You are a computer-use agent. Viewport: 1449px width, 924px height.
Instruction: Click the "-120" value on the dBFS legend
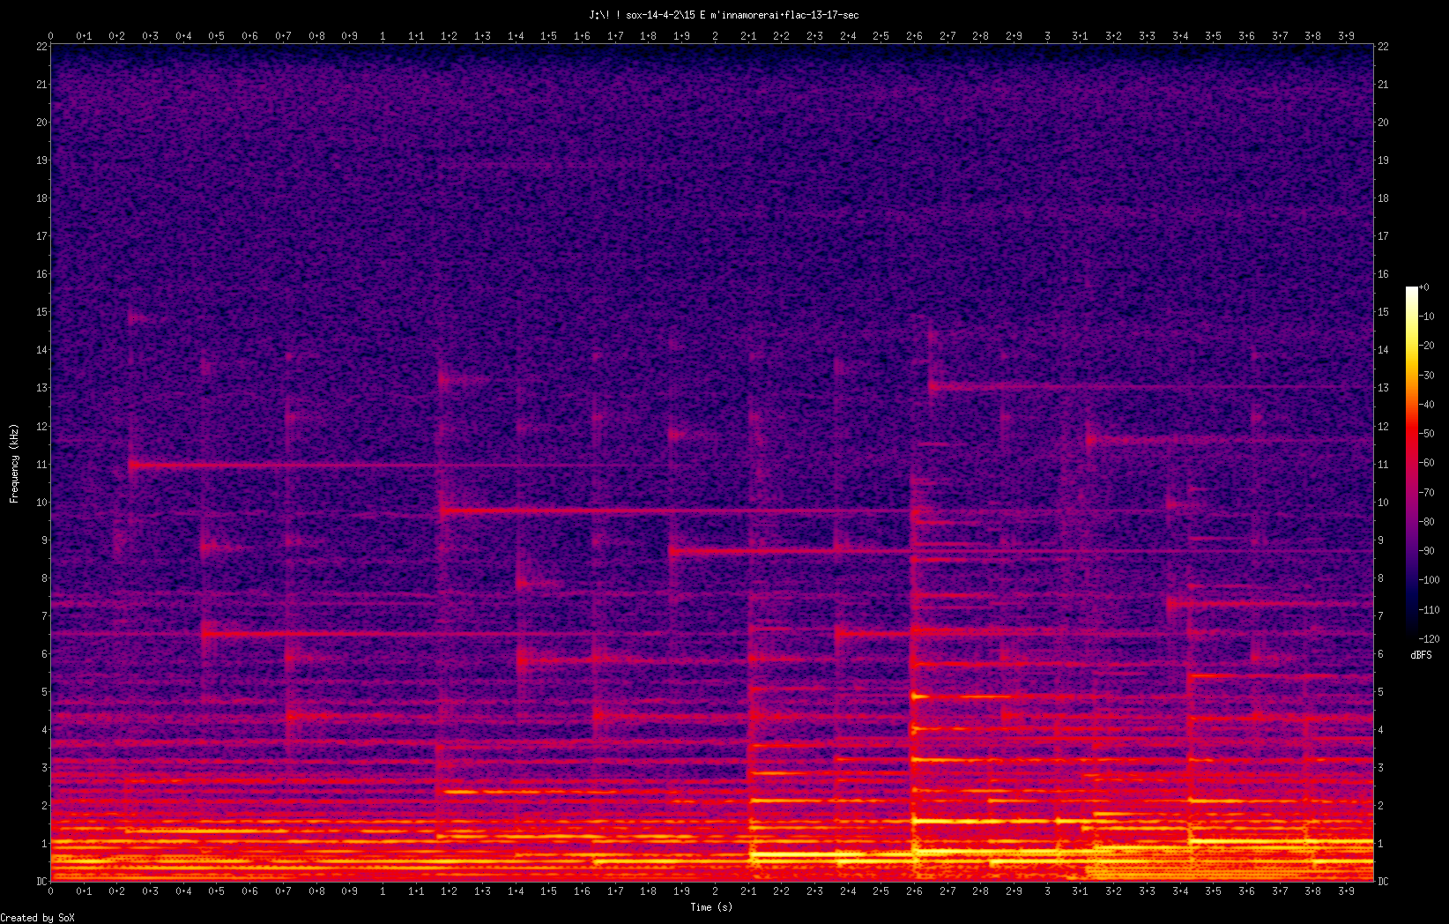click(1430, 638)
